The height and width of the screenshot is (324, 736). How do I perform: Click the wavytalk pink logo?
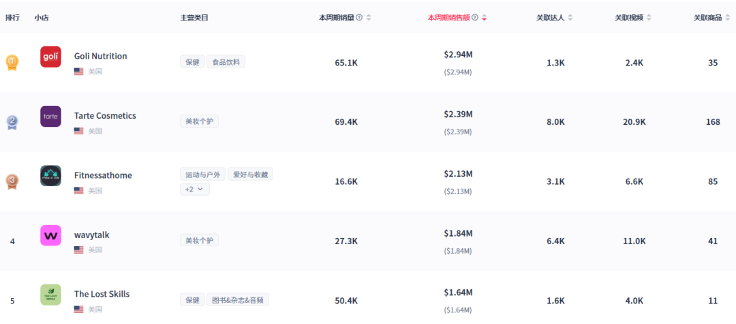[50, 235]
